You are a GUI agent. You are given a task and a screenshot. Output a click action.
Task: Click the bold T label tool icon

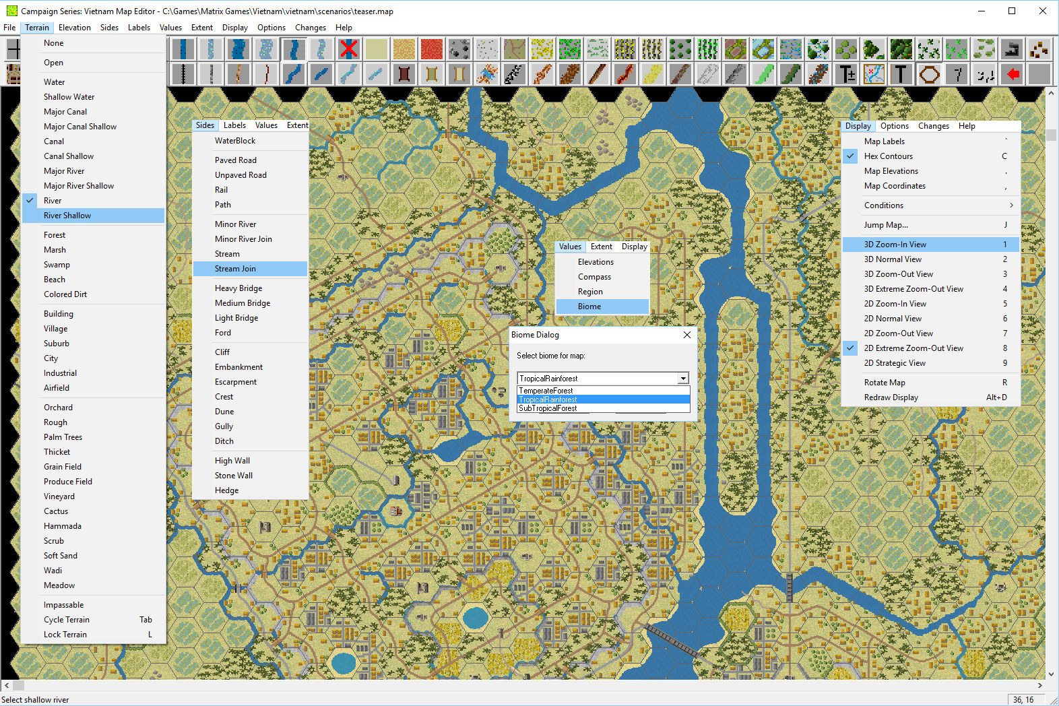coord(901,73)
